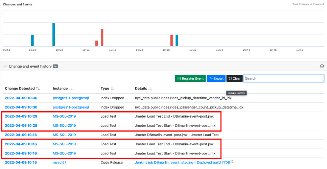Viewport: 327px width, 169px height.
Task: Clear the event filter with Clear button
Action: [x=234, y=78]
